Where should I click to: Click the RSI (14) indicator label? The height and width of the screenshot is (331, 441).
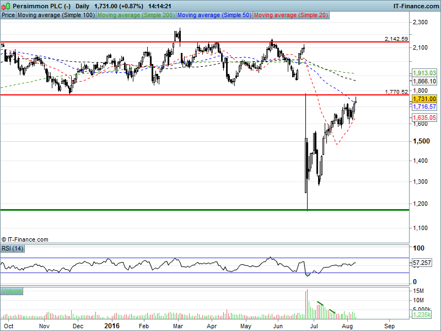click(x=12, y=249)
